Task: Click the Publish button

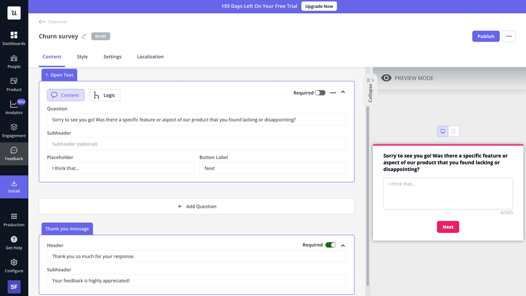Action: (485, 36)
